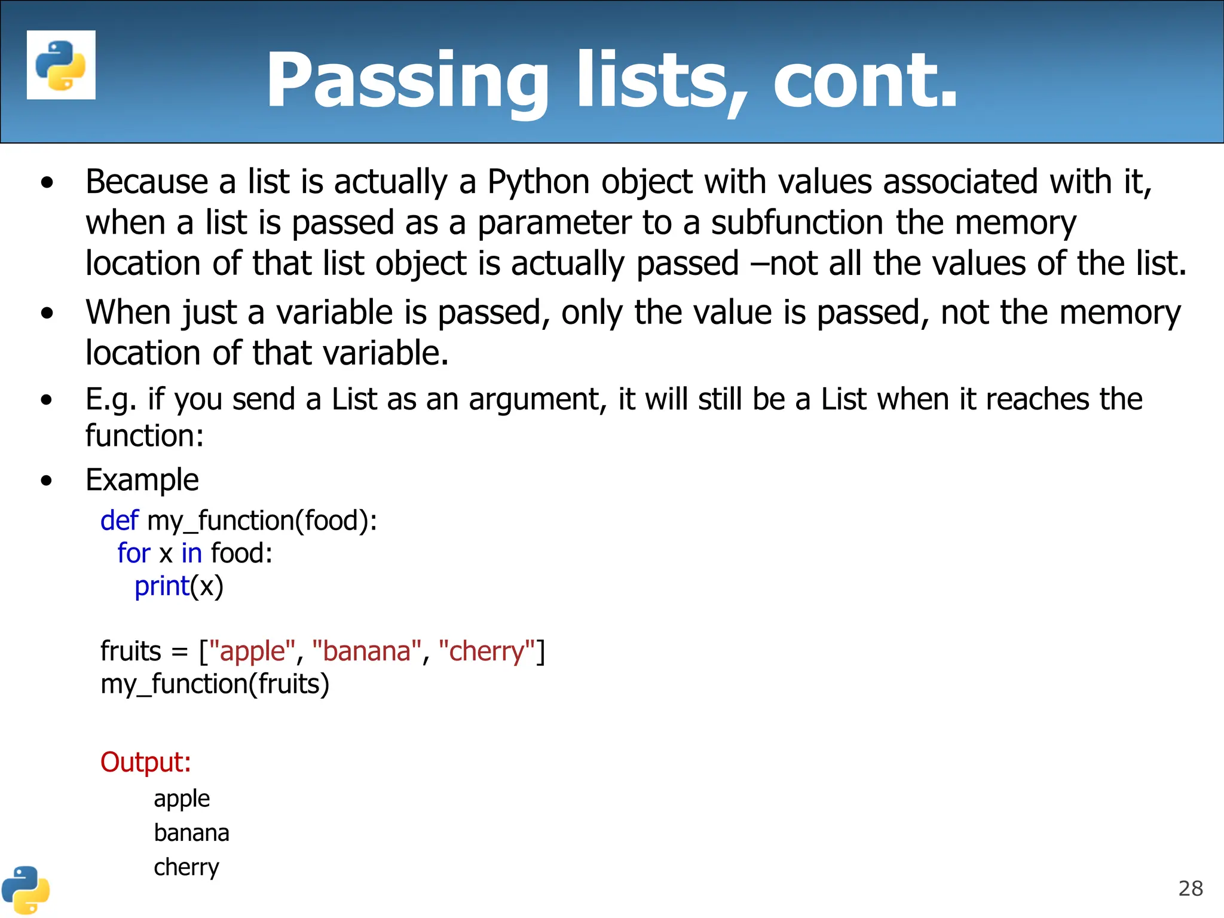Click the 'print(x)' code line
The width and height of the screenshot is (1224, 918).
pos(179,586)
